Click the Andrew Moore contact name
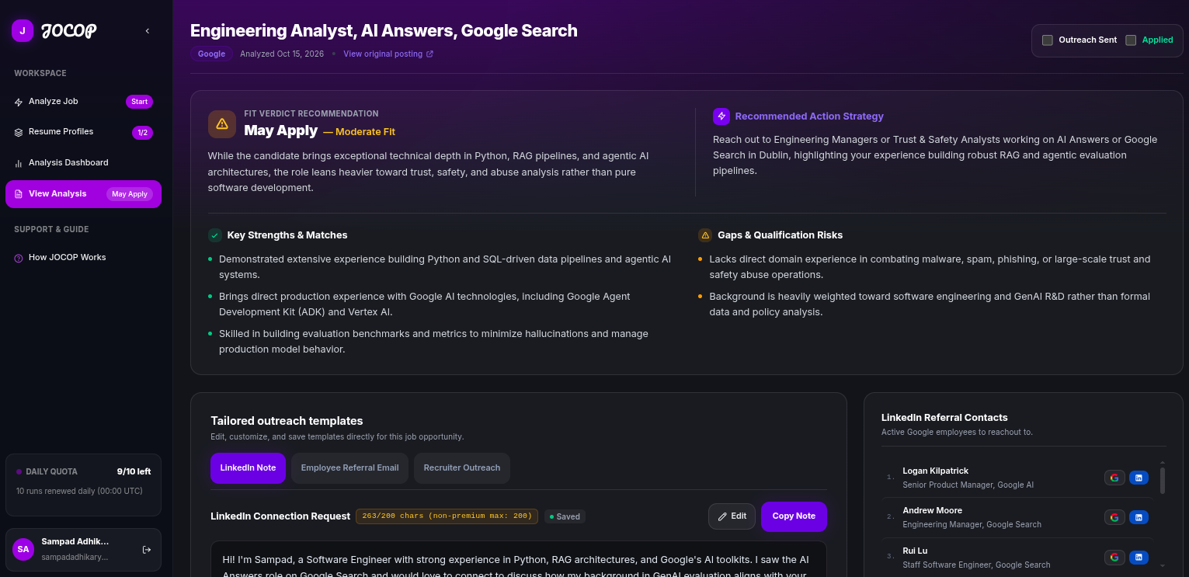 932,511
